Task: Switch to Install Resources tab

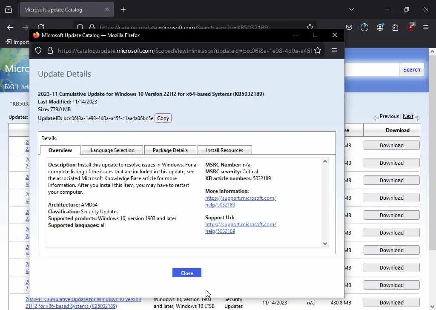Action: tap(224, 150)
